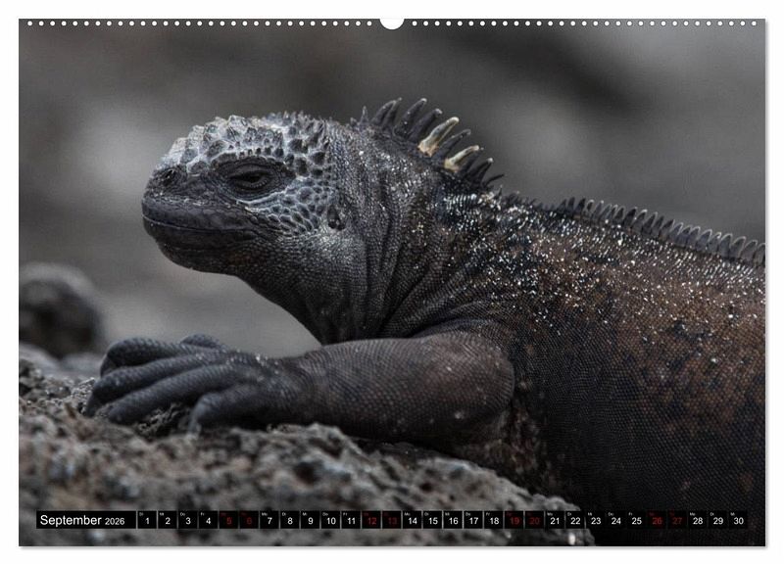The width and height of the screenshot is (784, 565).
Task: Choose day 23 in date strip
Action: pyautogui.click(x=596, y=521)
